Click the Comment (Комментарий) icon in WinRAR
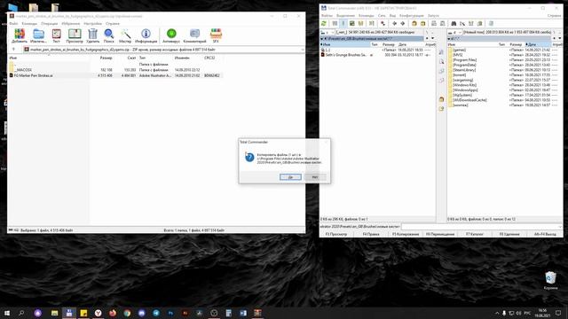 pos(194,36)
